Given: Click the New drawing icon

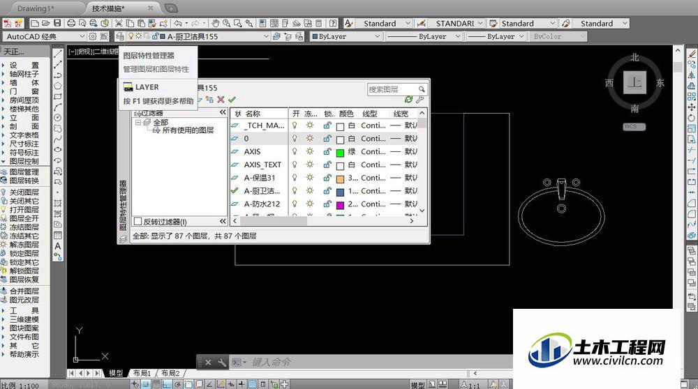Looking at the screenshot, I should click(35, 23).
